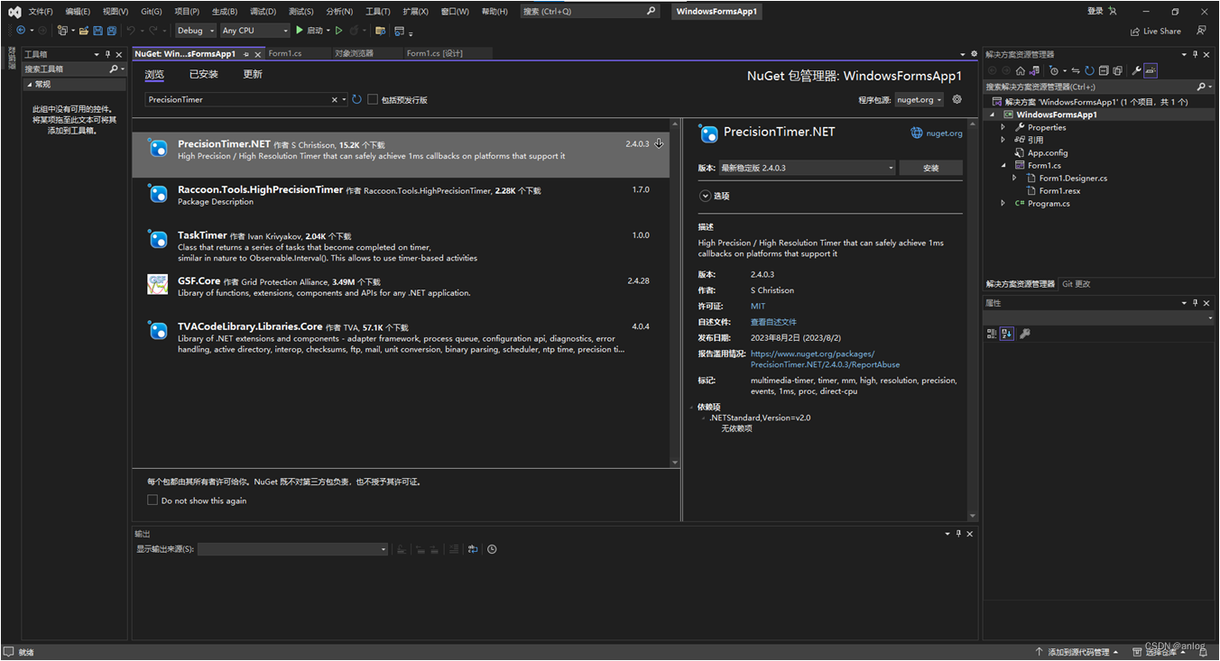Click Alphabetical sort icon in Properties panel
Screen dimensions: 1220x661
(1007, 334)
